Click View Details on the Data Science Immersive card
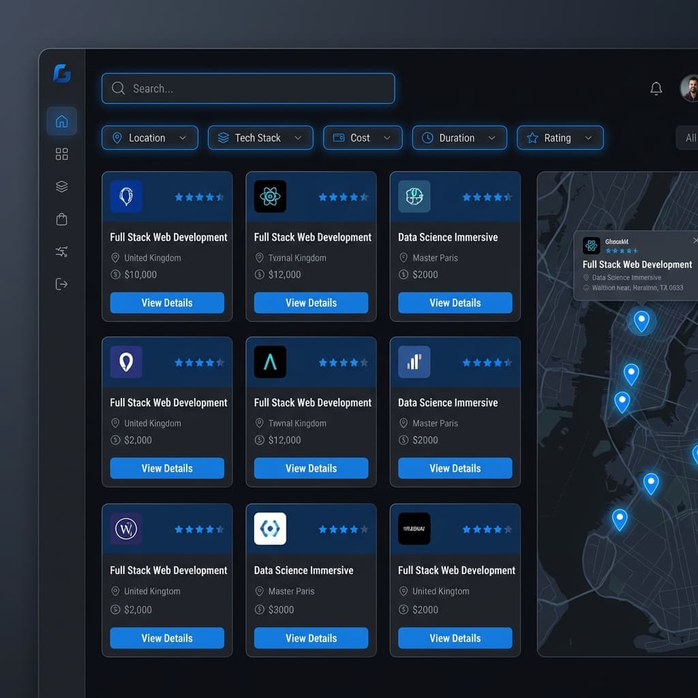 (x=455, y=303)
